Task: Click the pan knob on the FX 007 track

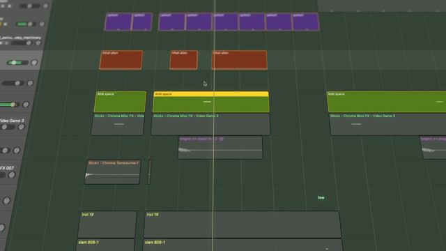Action: (12, 175)
